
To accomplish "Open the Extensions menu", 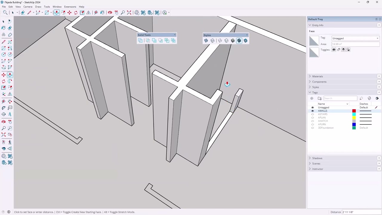I will pyautogui.click(x=70, y=7).
